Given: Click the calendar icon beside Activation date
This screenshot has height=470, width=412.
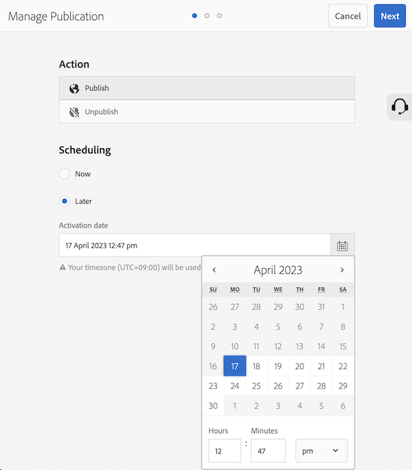Looking at the screenshot, I should click(343, 246).
